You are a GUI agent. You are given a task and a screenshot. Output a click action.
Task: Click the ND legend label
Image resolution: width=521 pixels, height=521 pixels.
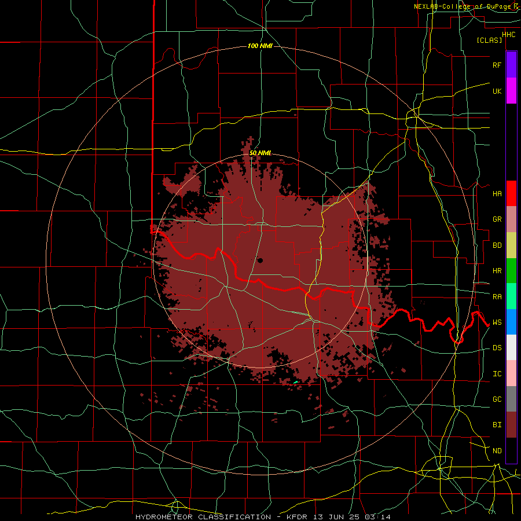pyautogui.click(x=497, y=450)
